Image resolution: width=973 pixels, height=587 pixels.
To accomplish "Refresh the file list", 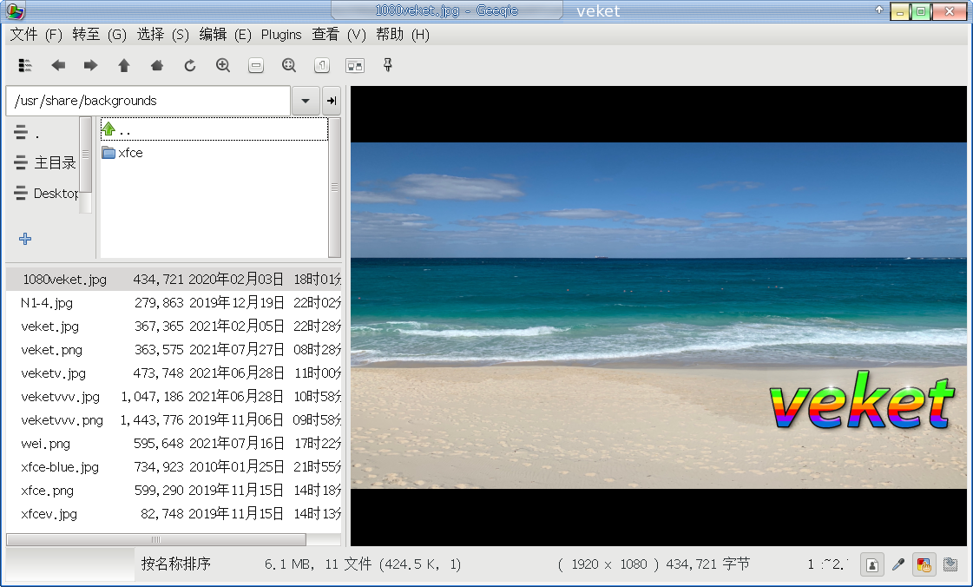I will 190,65.
